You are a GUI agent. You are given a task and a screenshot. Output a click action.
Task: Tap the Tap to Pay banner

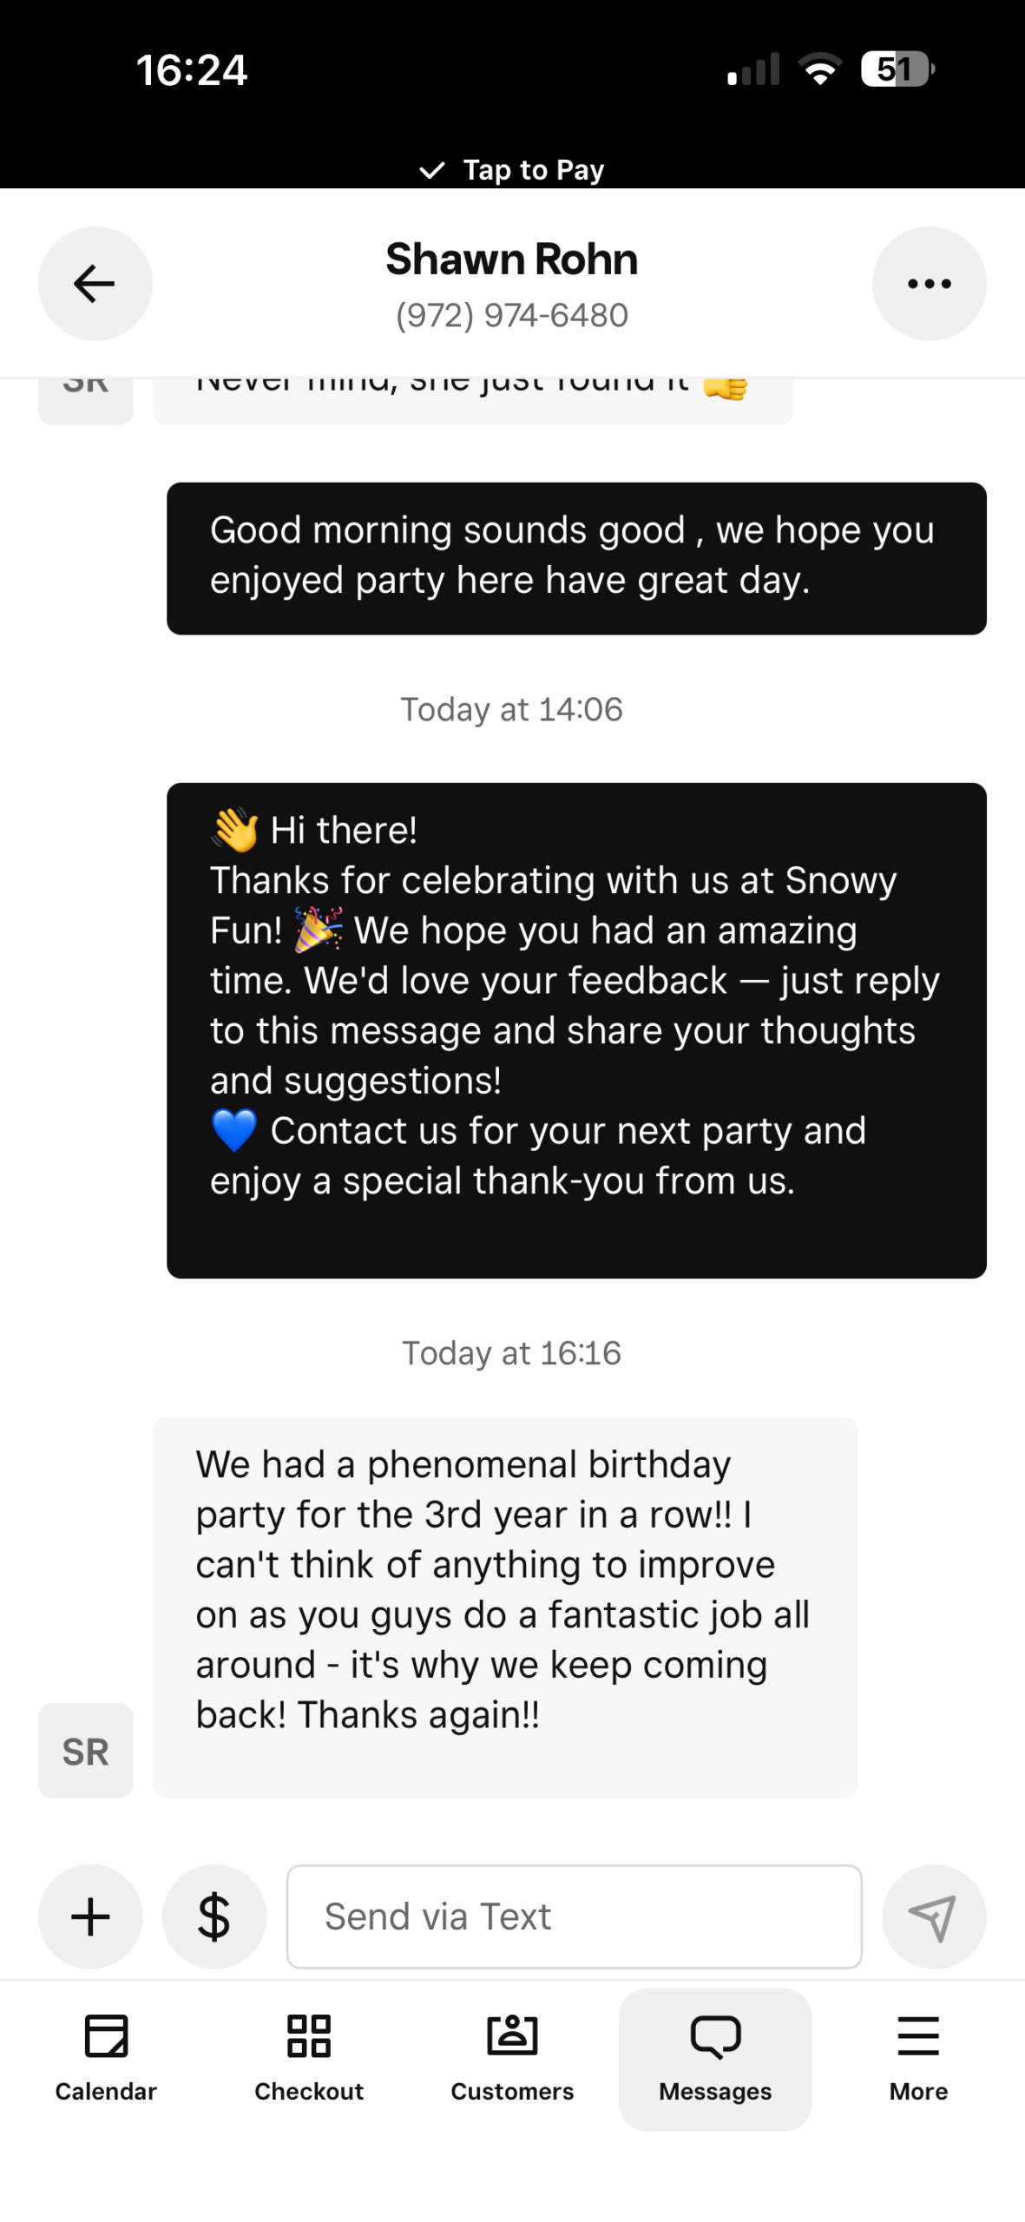(512, 169)
